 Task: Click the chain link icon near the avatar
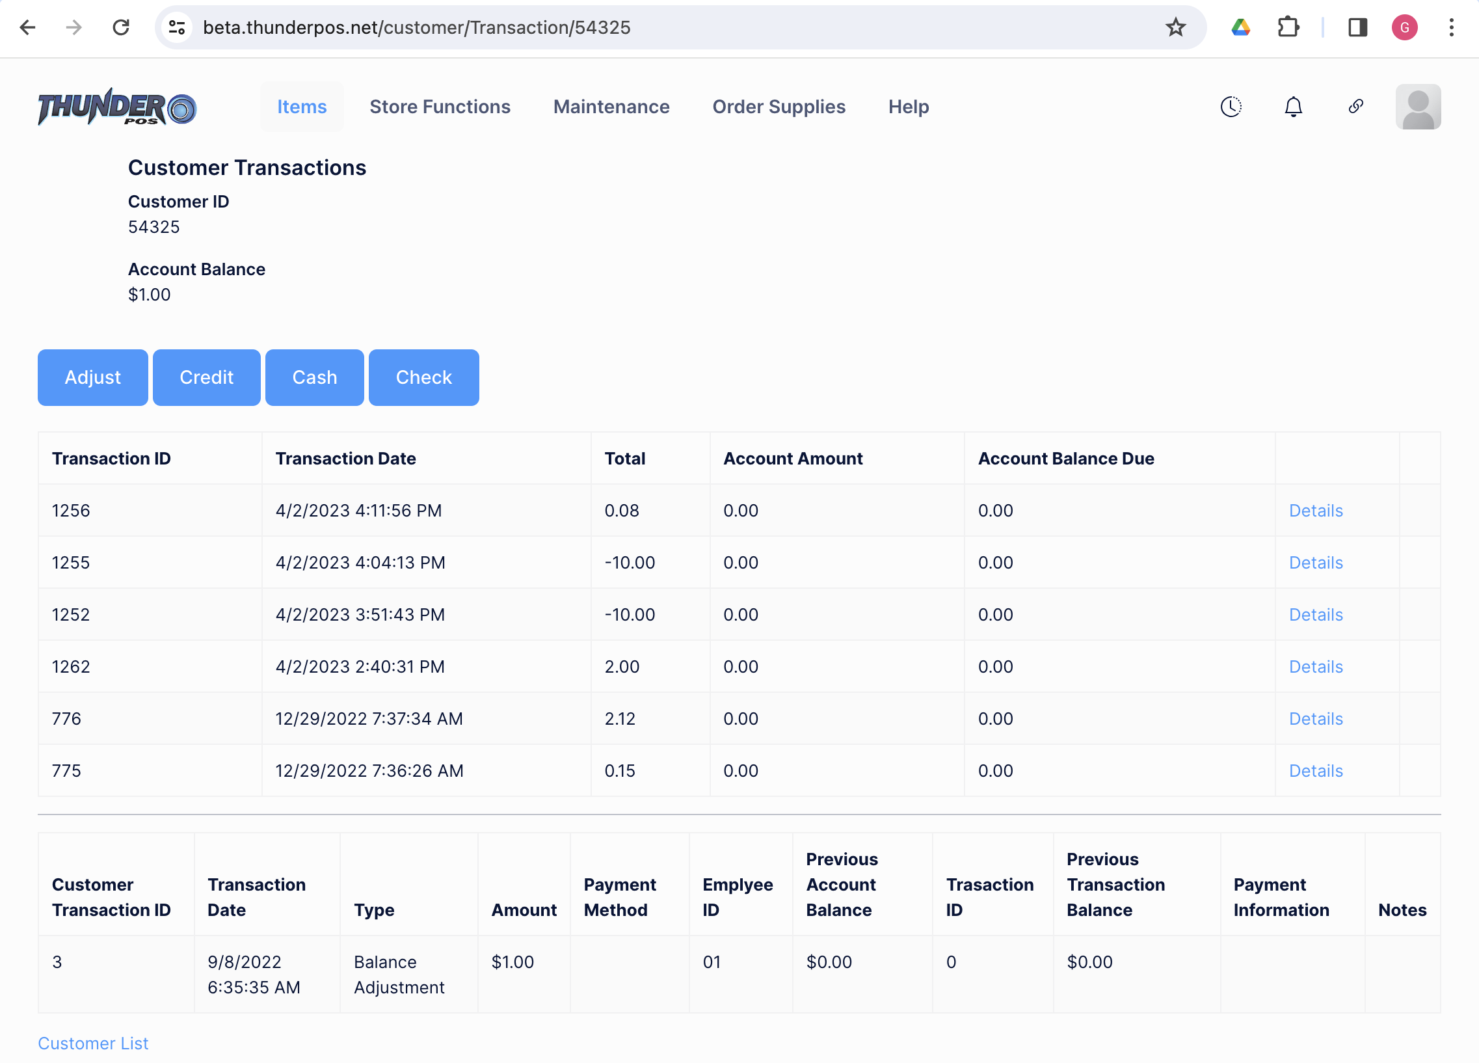point(1355,106)
